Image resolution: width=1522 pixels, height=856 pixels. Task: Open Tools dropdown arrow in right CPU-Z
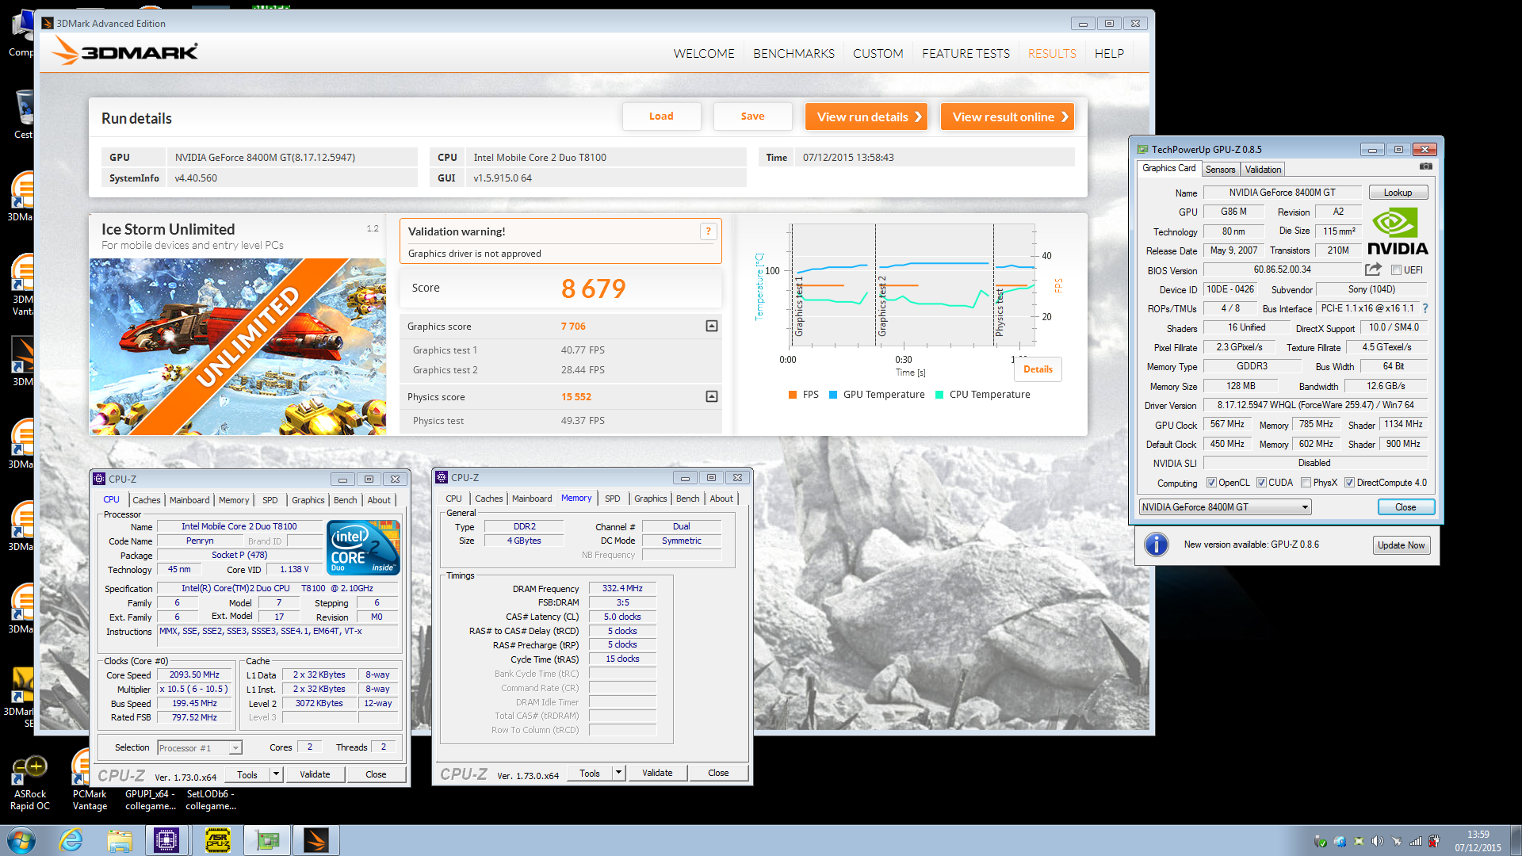tap(618, 773)
